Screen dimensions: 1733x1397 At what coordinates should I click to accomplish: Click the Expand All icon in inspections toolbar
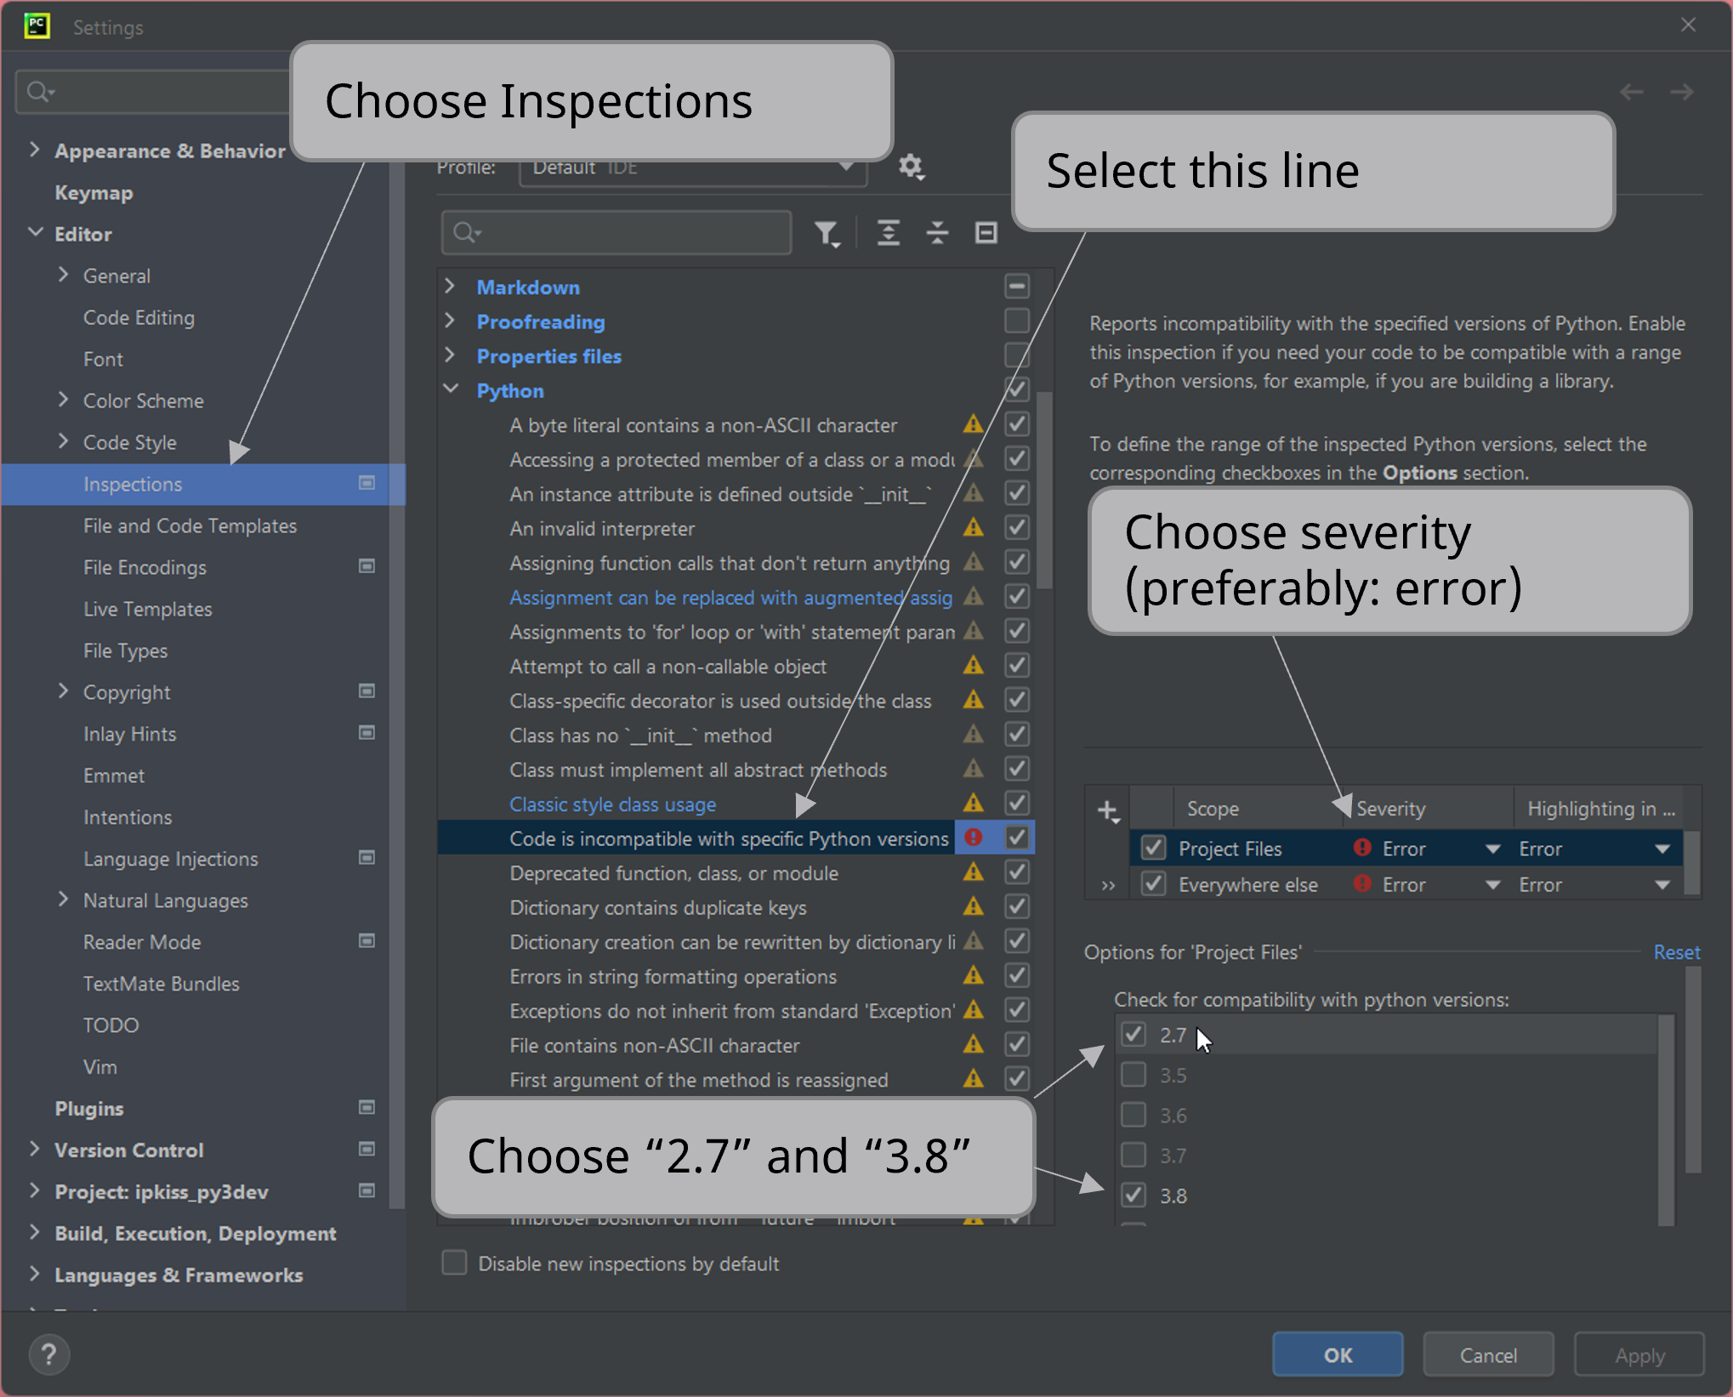click(x=888, y=233)
